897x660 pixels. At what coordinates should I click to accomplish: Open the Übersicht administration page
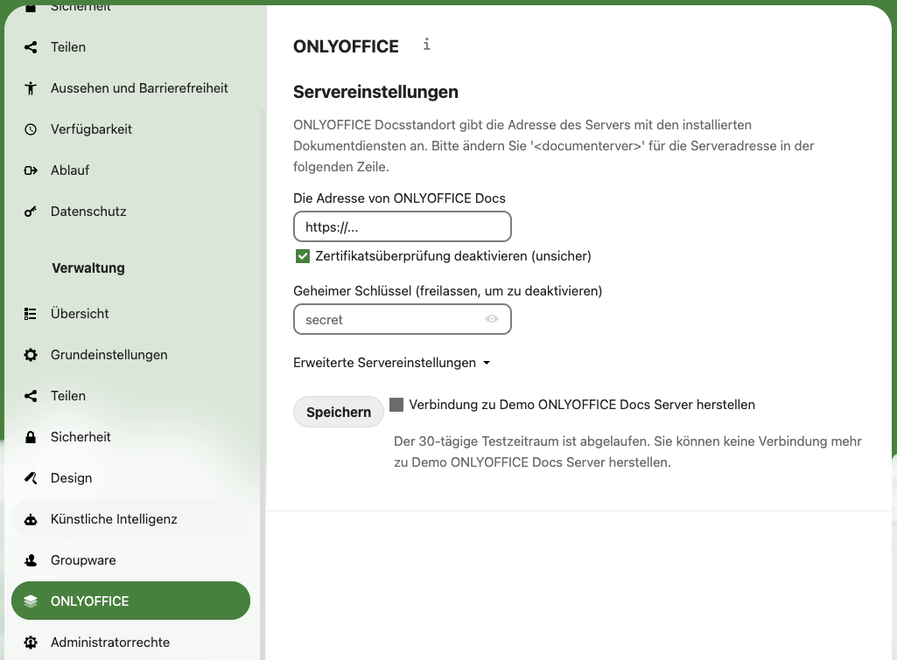(130, 314)
